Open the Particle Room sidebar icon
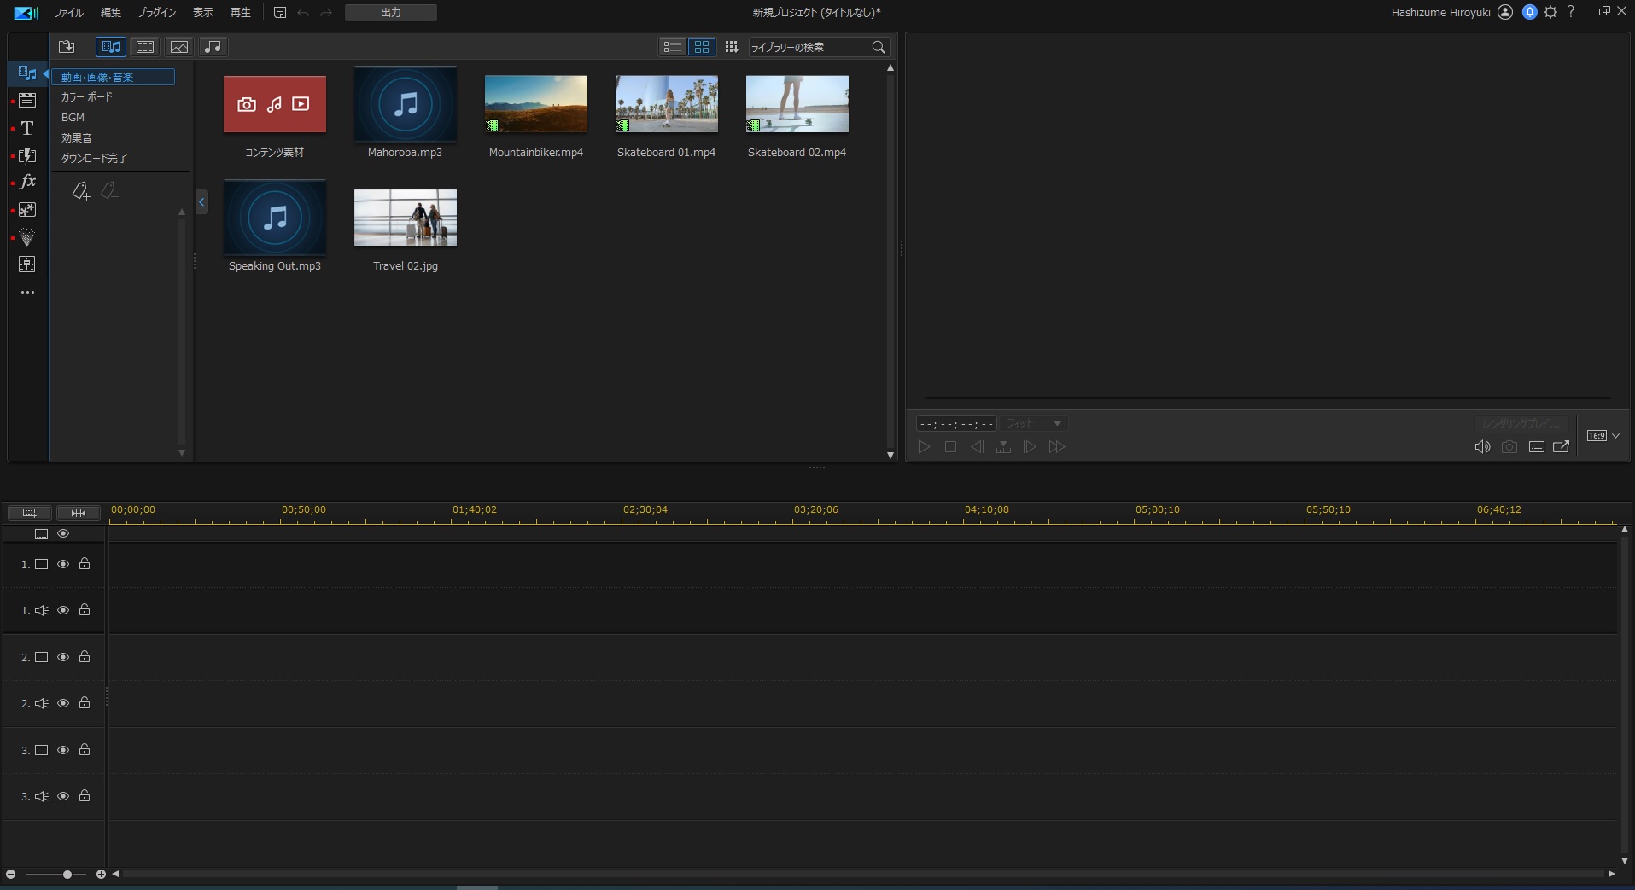The image size is (1635, 890). (x=27, y=237)
